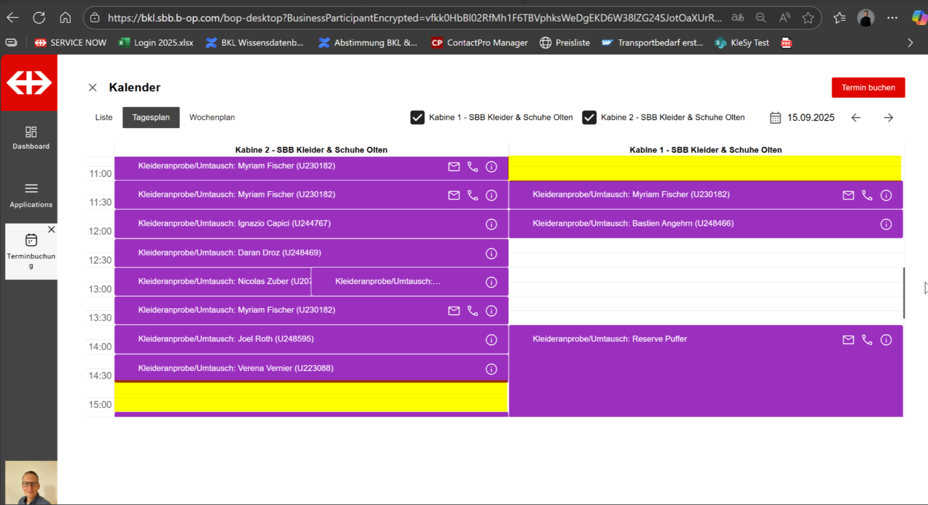The width and height of the screenshot is (928, 505).
Task: Click phone icon on Reserve Puffer appointment
Action: click(x=867, y=339)
